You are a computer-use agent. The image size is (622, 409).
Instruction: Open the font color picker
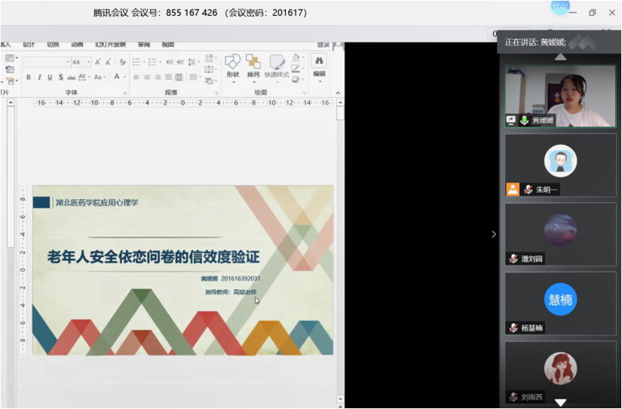click(118, 77)
